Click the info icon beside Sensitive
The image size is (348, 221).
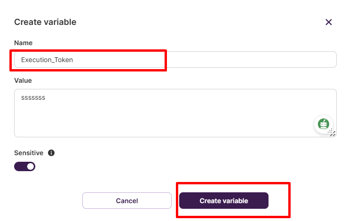coord(52,153)
